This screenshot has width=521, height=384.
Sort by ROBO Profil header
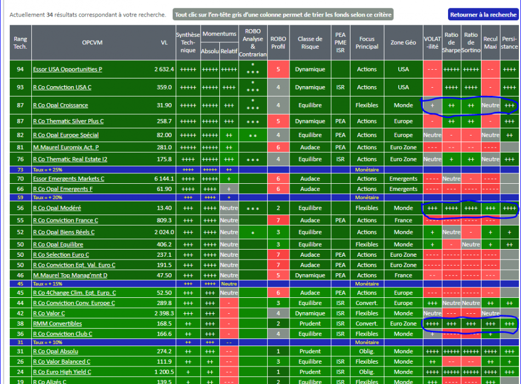[x=278, y=43]
